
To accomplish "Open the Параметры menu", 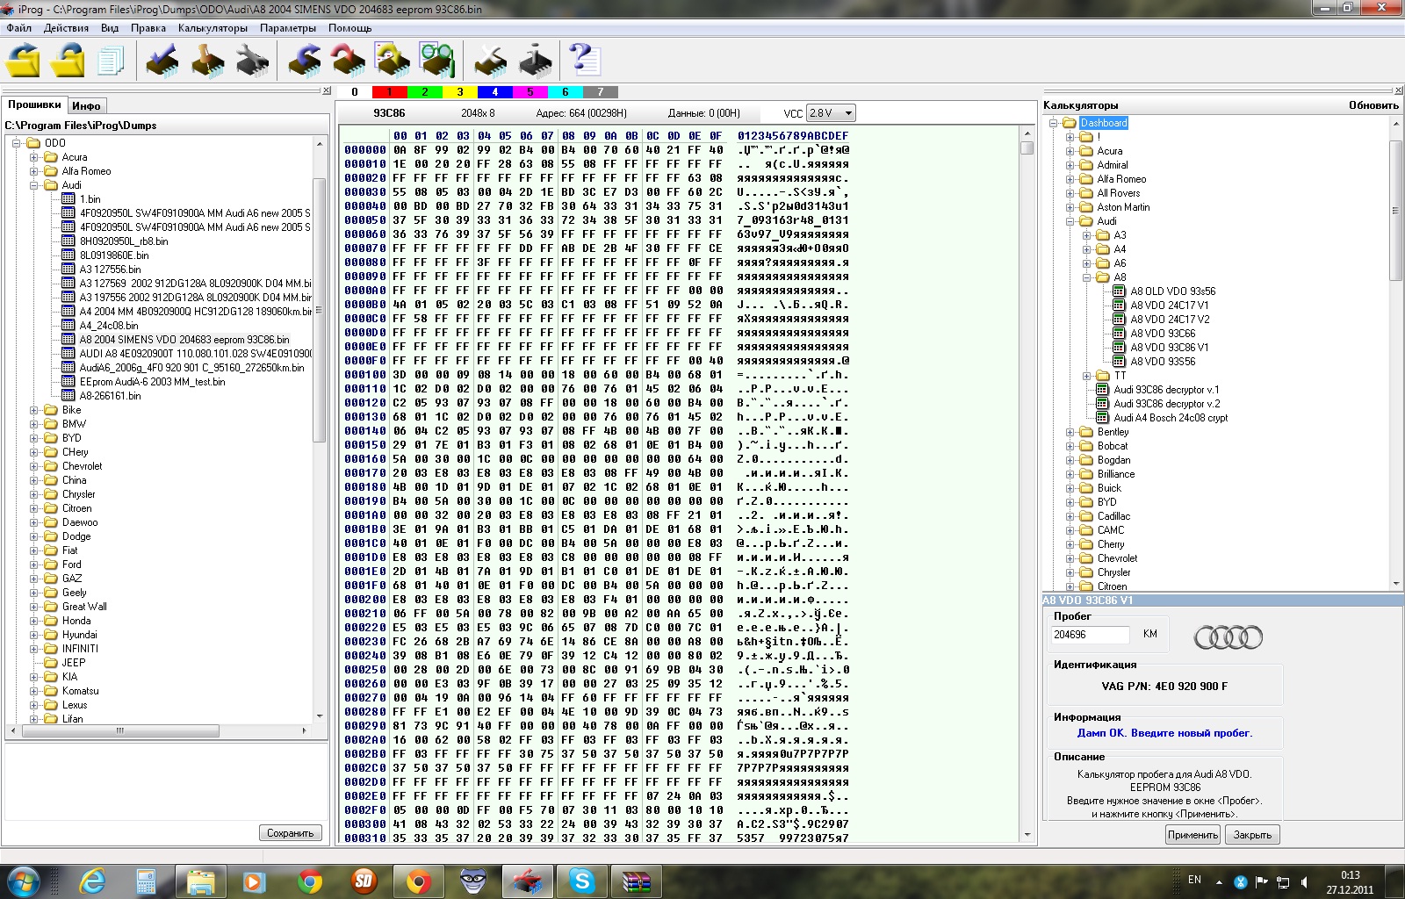I will [287, 28].
